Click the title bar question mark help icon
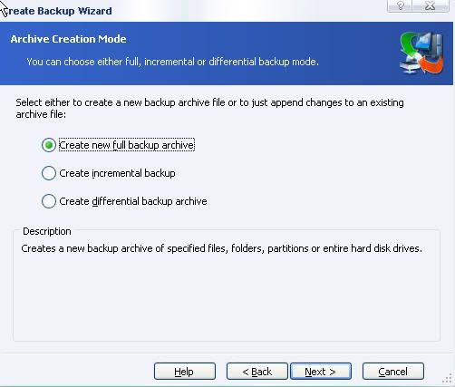 tap(401, 5)
